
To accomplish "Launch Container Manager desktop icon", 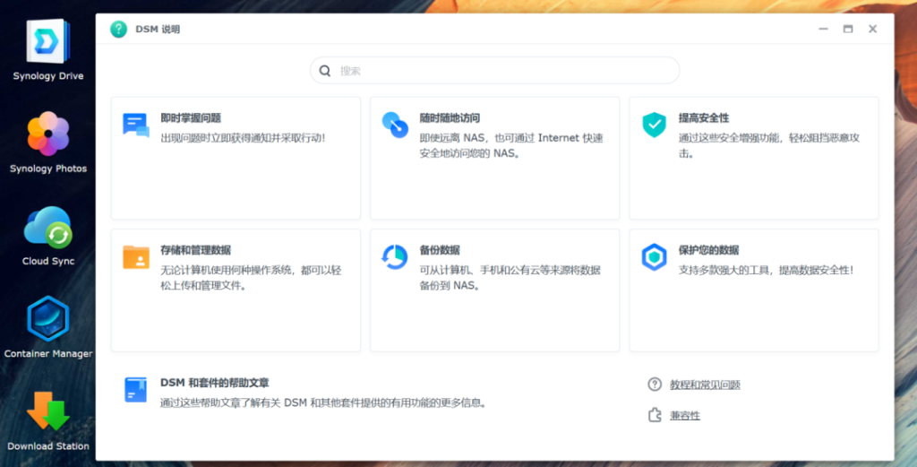I will 48,319.
